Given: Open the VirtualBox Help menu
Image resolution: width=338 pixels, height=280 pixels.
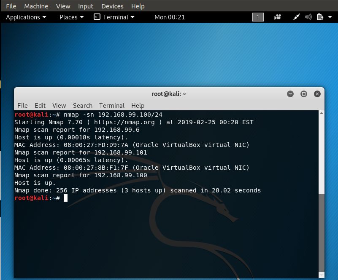Looking at the screenshot, I should (138, 6).
